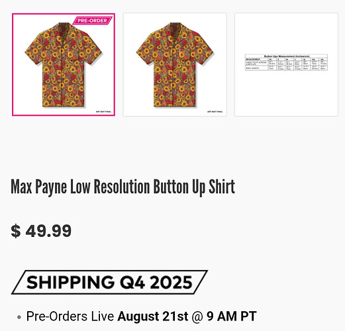Viewport: 345px width, 331px height.
Task: Click the MEASUREMENT header cell in size chart
Action: (253, 60)
